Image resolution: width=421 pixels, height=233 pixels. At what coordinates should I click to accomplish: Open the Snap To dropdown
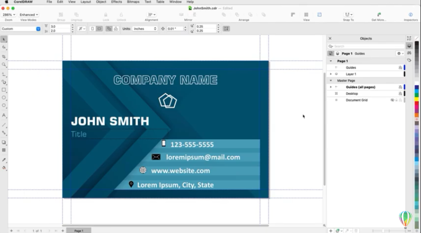(x=349, y=14)
